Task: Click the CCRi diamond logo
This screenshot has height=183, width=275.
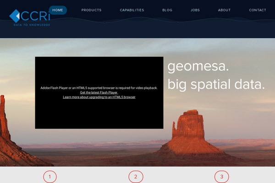Action: (x=14, y=16)
